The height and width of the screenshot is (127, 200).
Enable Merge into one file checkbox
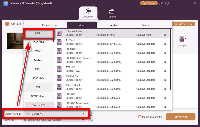click(140, 117)
